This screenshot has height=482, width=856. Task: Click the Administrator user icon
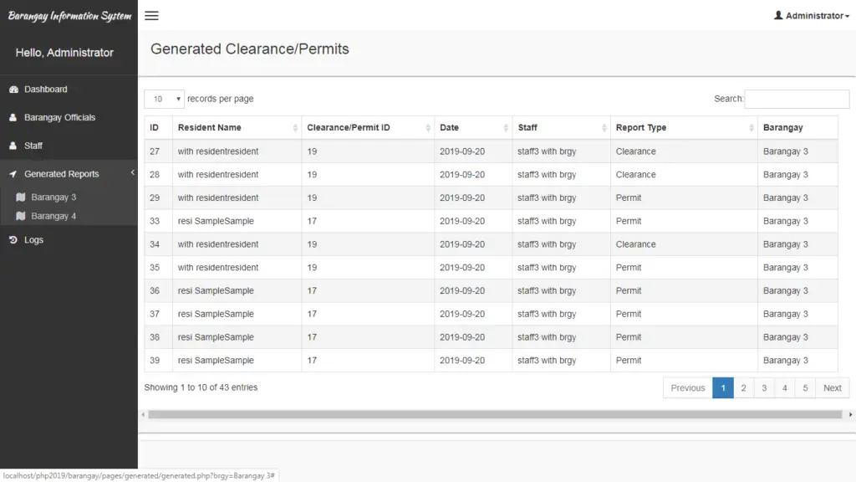click(777, 14)
